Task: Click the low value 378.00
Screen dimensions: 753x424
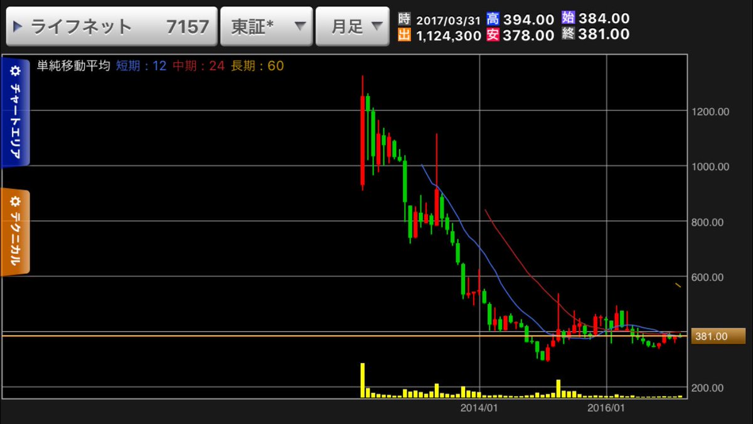Action: click(x=528, y=36)
